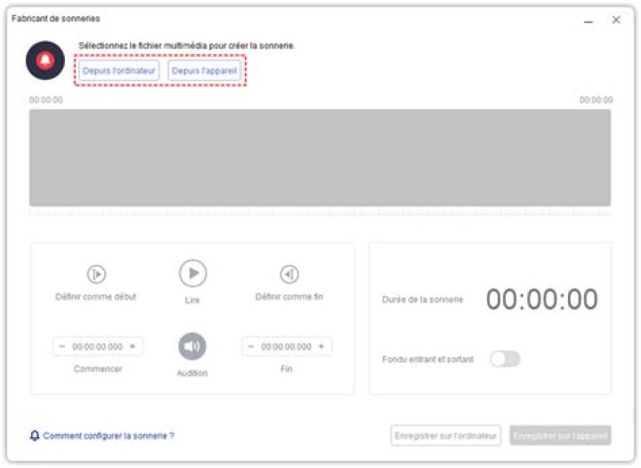Click inside the gray waveform area
The width and height of the screenshot is (641, 468).
[320, 157]
